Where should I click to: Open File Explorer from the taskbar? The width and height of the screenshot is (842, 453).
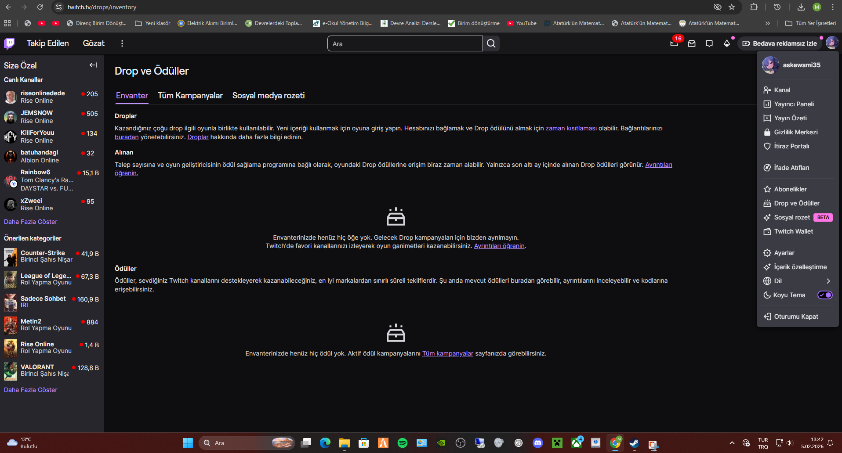click(344, 443)
